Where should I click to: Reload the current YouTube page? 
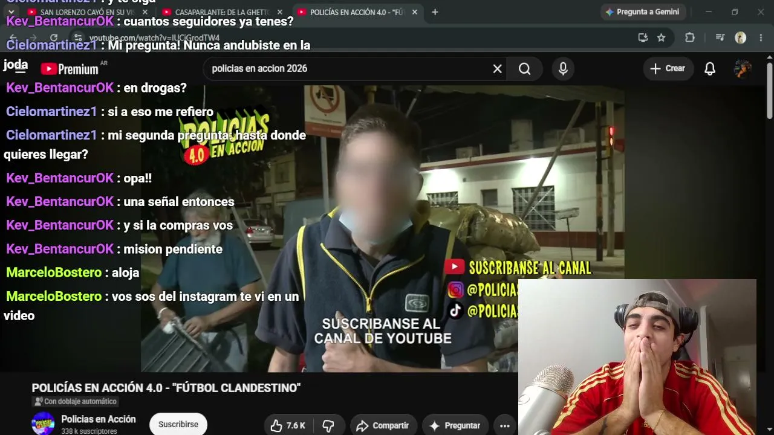pos(54,37)
